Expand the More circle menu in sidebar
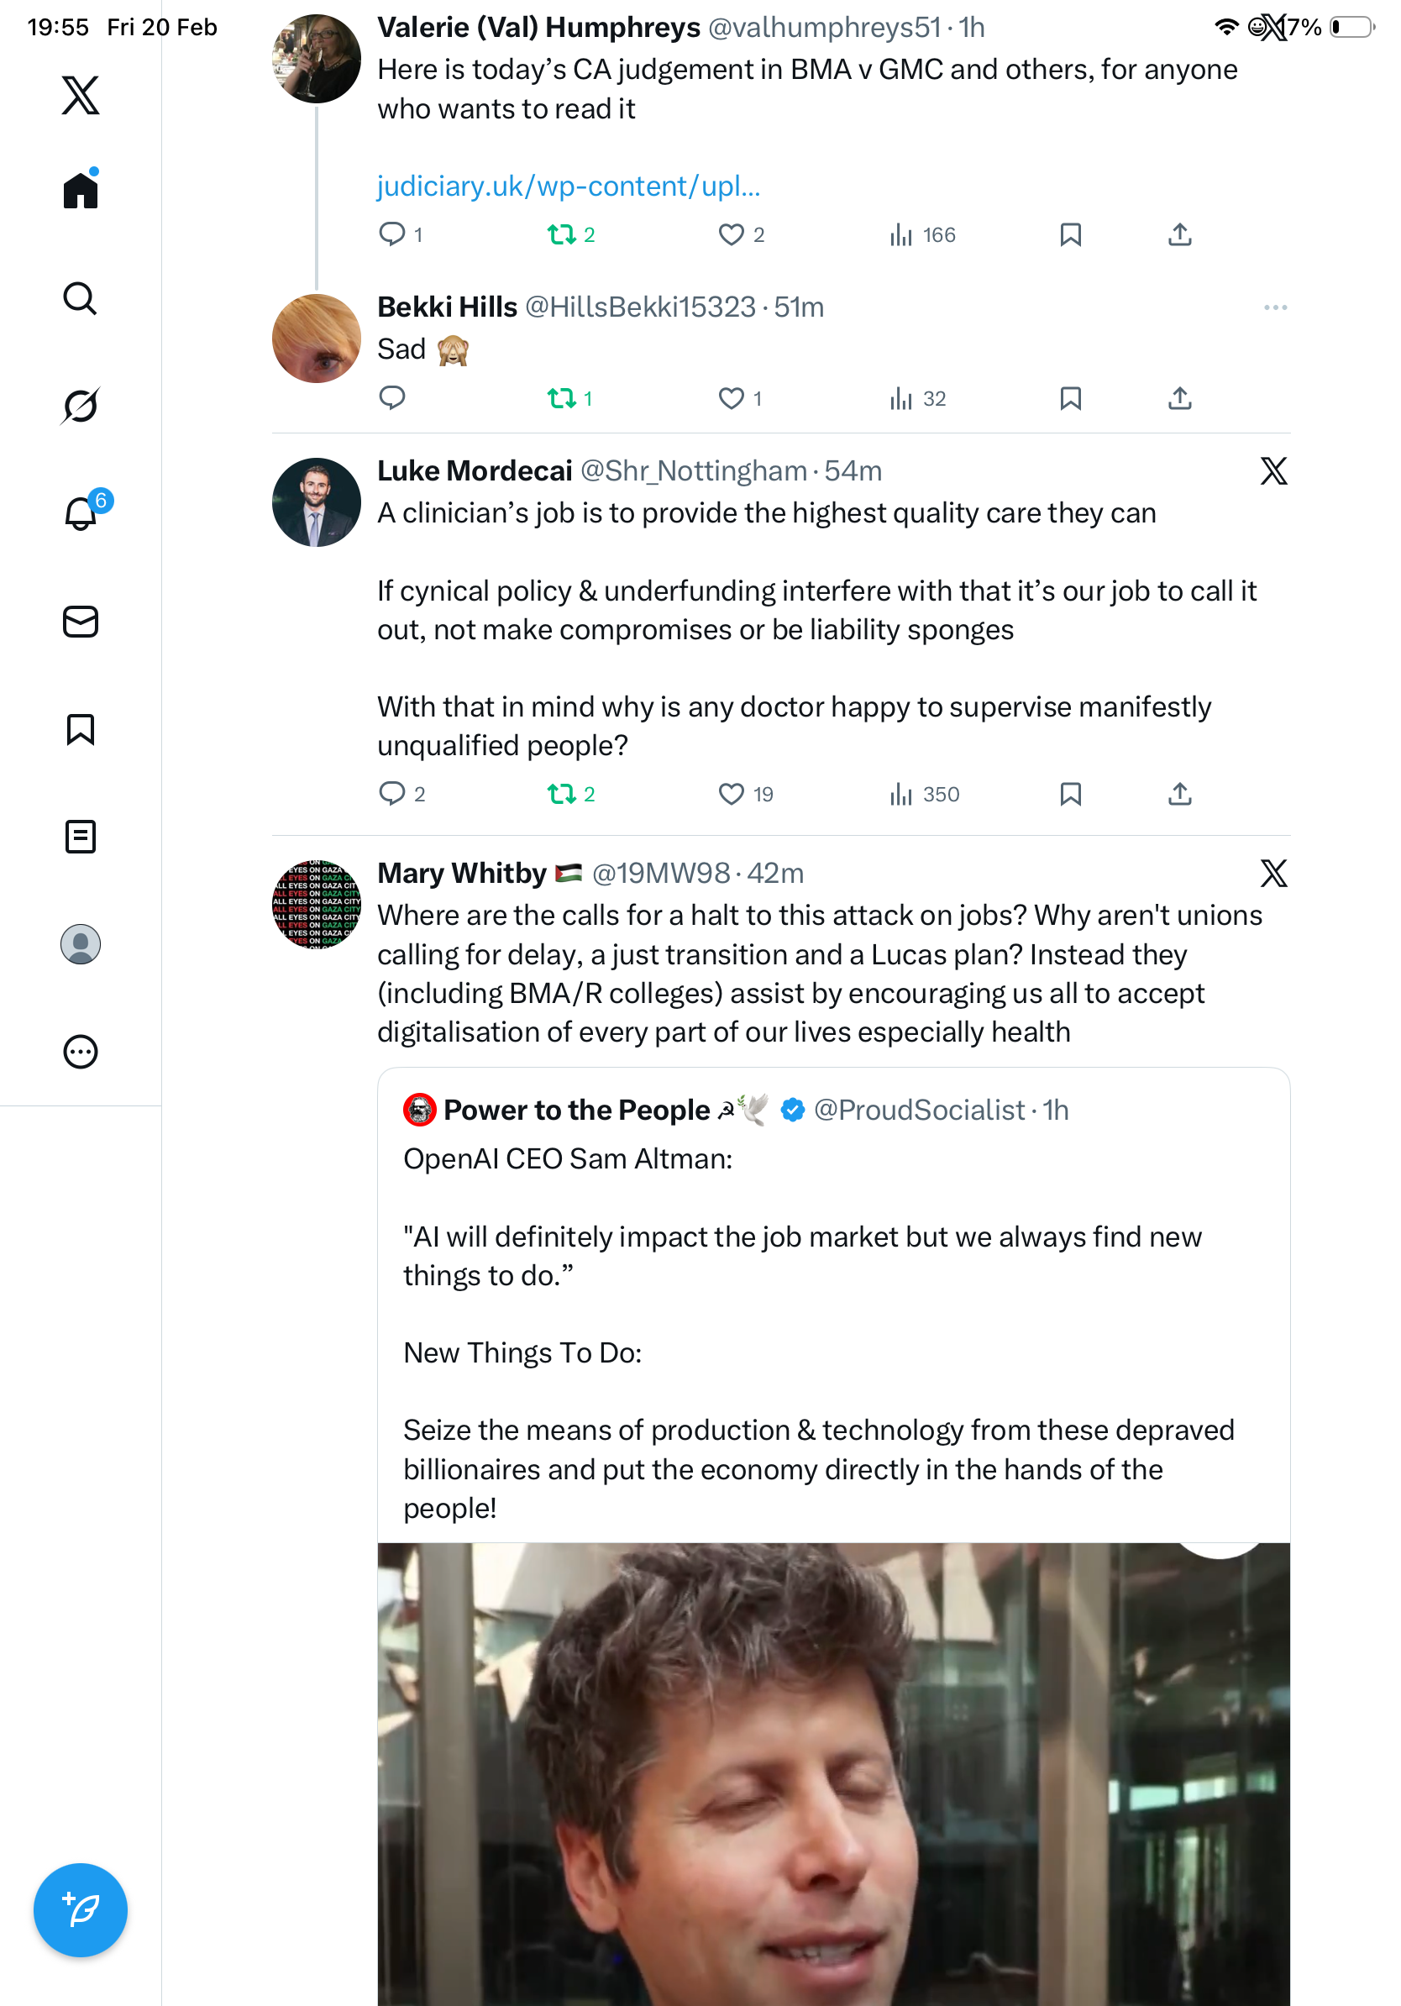Viewport: 1401px width, 2006px height. pyautogui.click(x=81, y=1052)
